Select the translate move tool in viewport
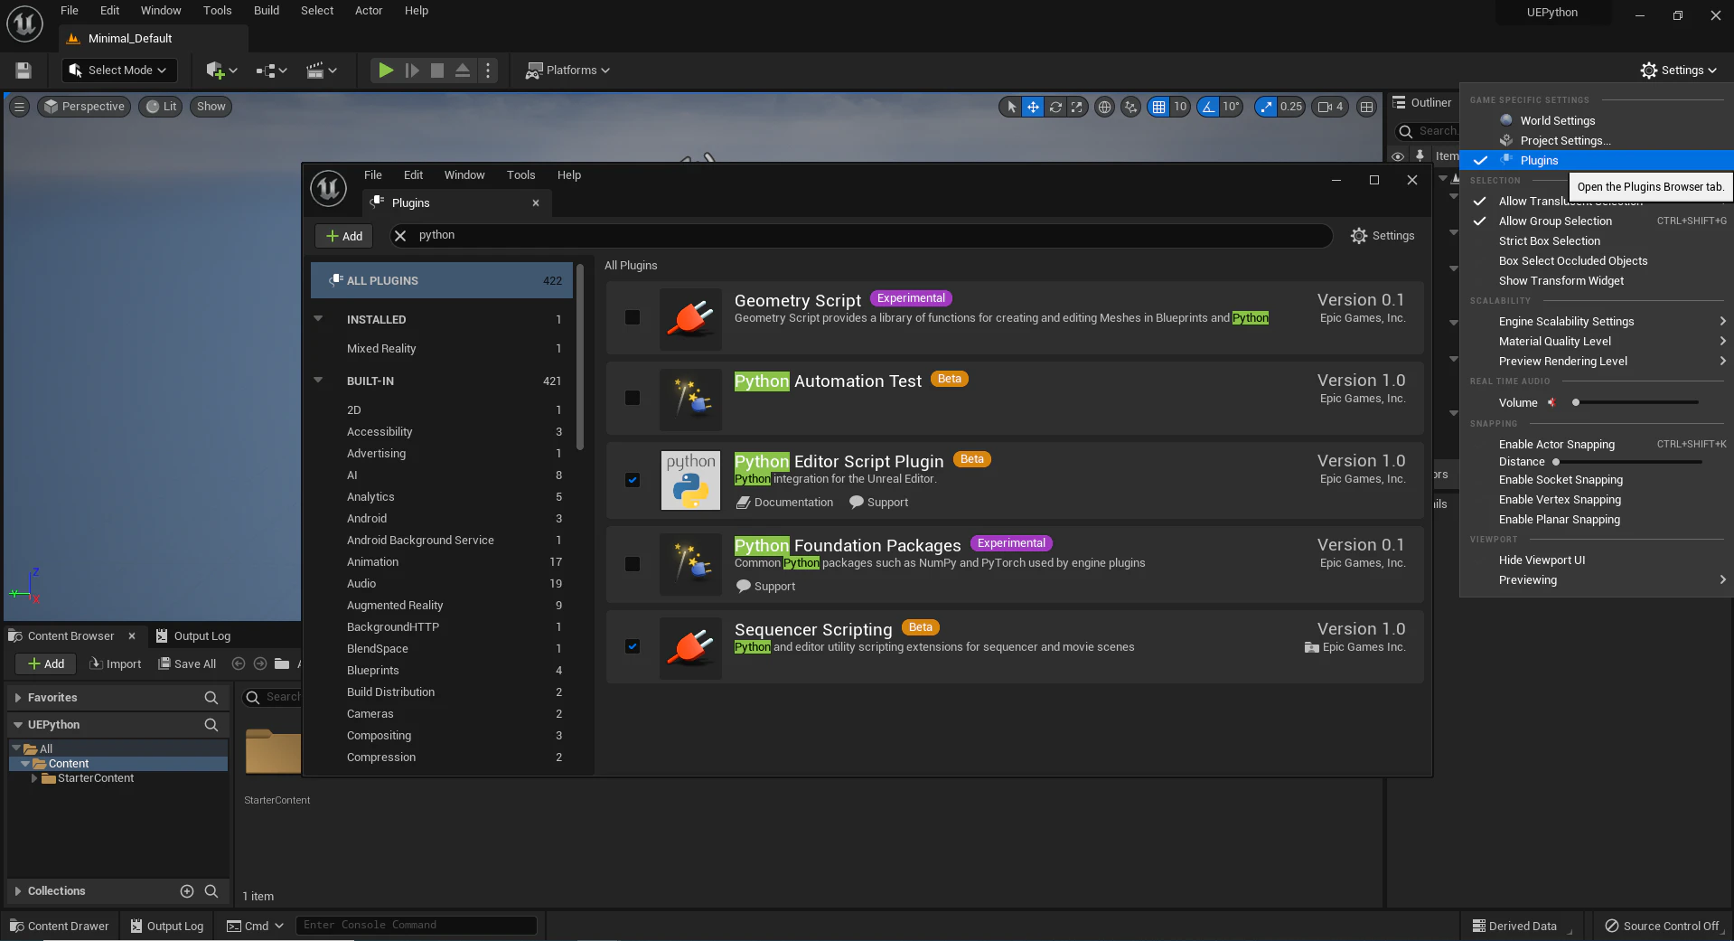This screenshot has width=1734, height=941. click(1033, 107)
